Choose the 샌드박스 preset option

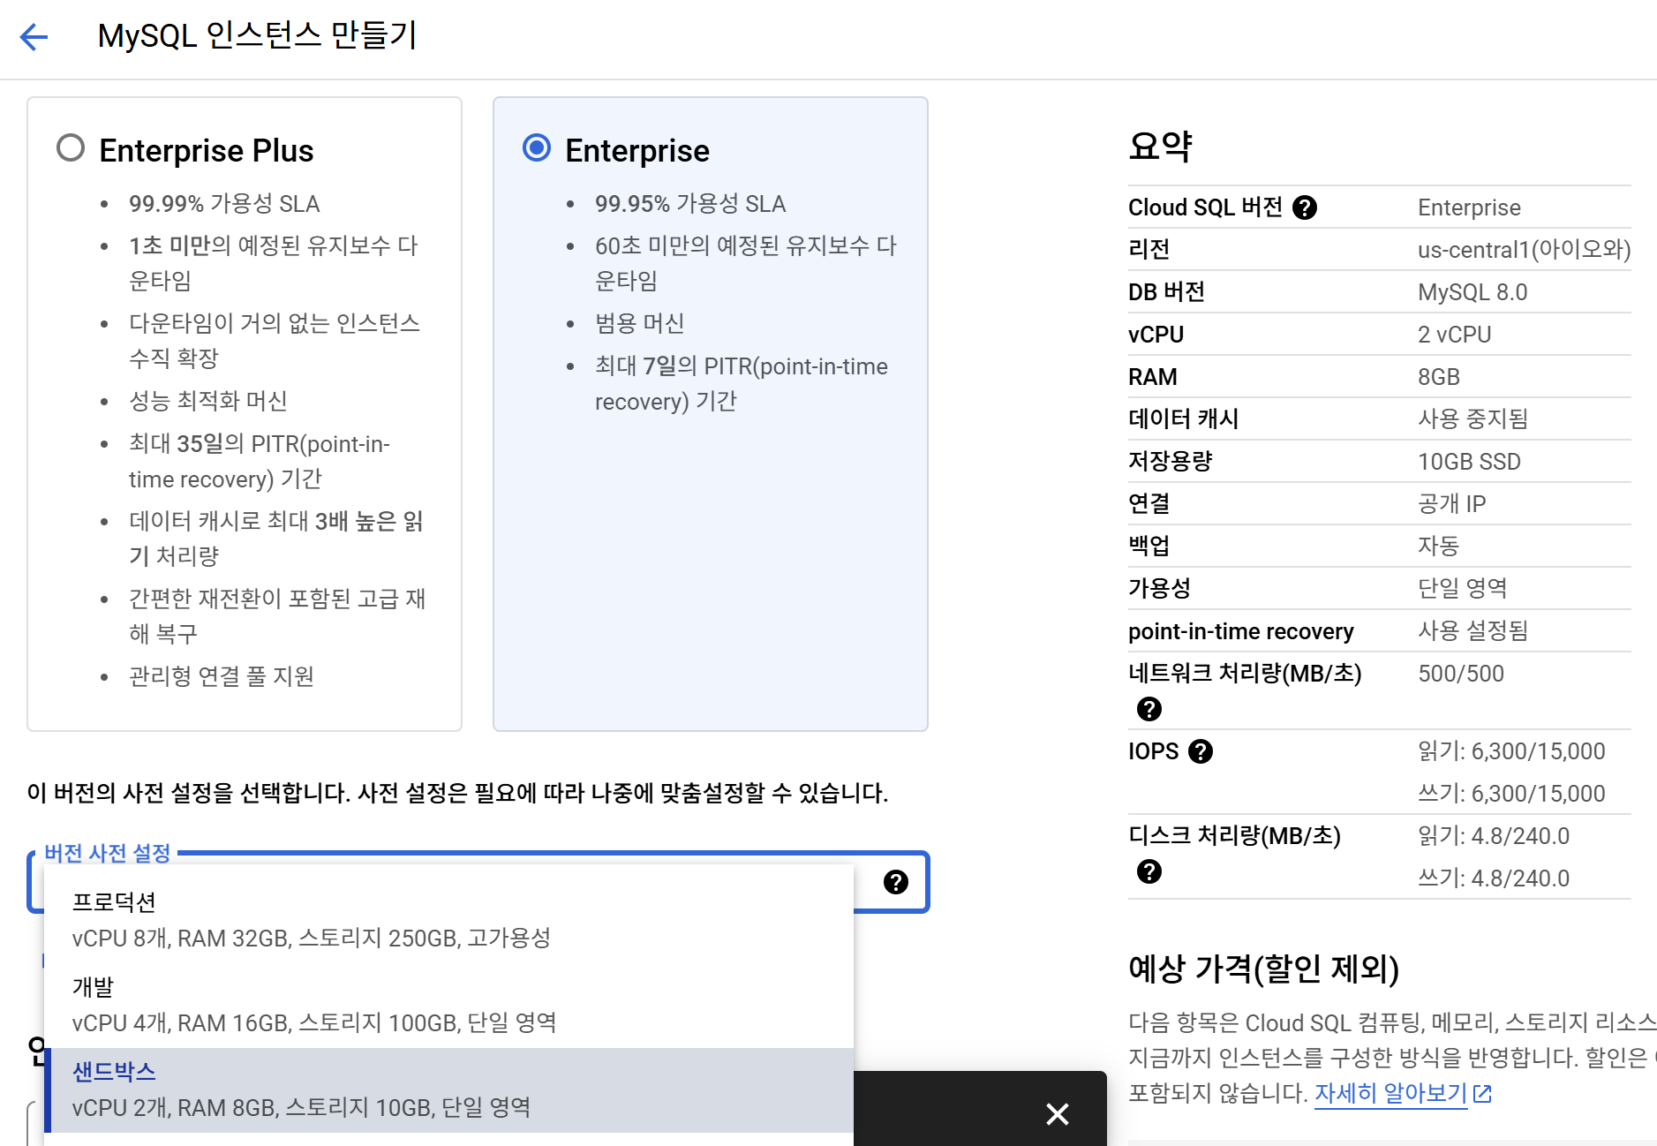pos(448,1089)
